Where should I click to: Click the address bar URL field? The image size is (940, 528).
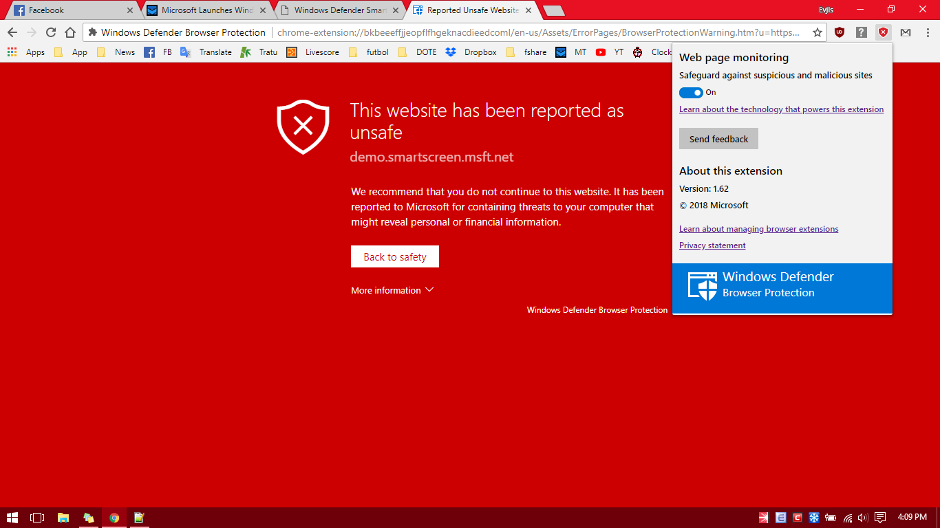538,32
